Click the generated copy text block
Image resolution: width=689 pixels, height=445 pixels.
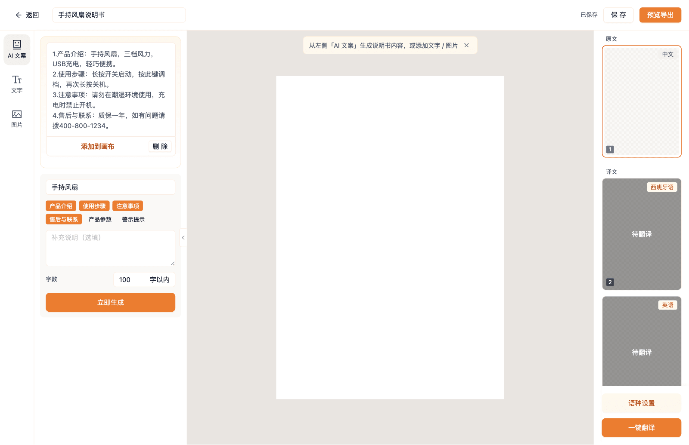tap(111, 90)
